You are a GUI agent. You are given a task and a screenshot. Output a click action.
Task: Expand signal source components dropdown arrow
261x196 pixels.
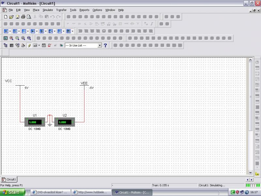[x=19, y=31]
